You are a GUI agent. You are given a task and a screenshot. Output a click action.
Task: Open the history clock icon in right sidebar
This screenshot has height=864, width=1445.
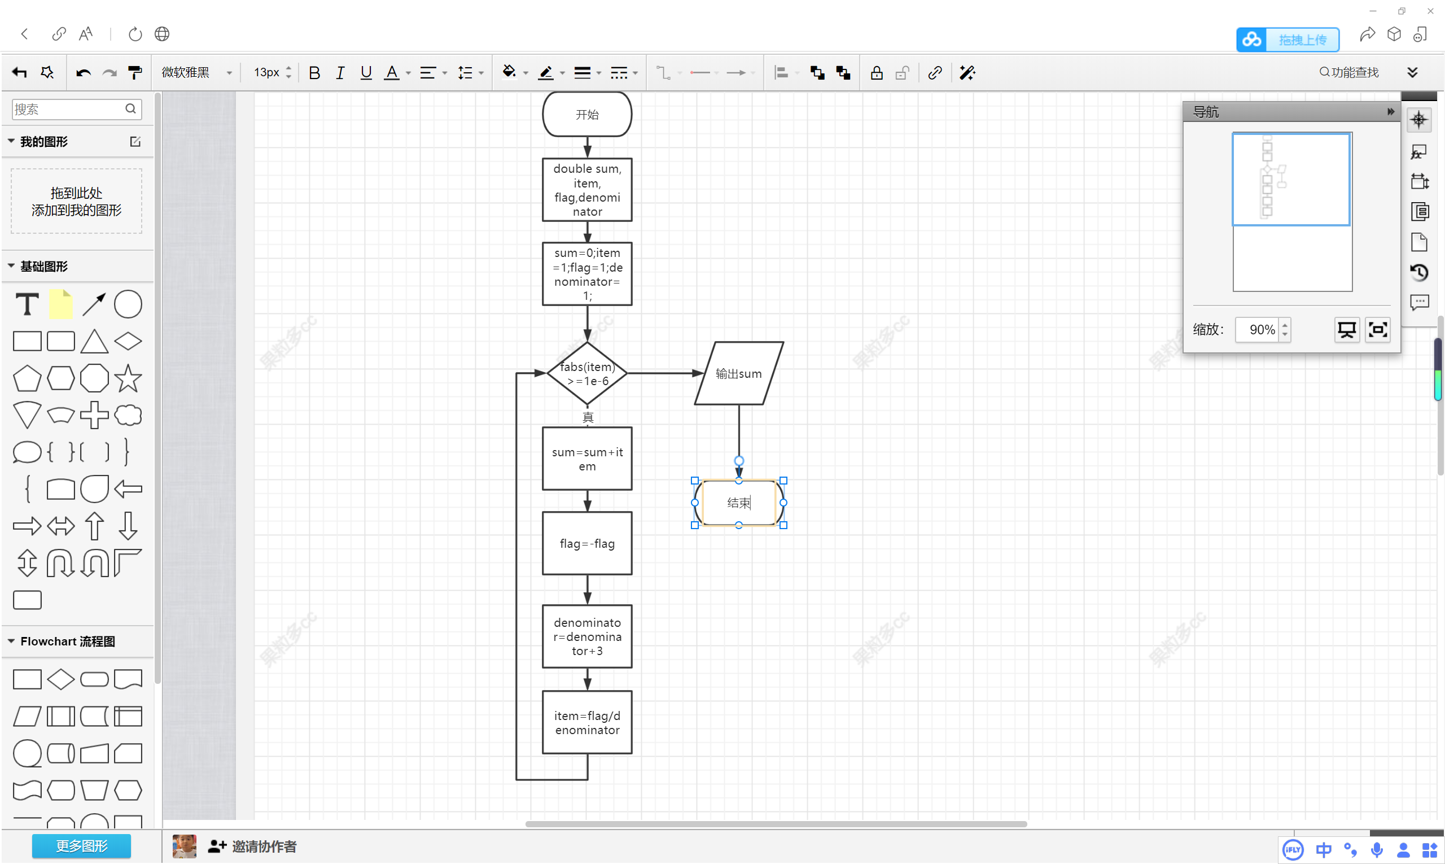point(1419,272)
